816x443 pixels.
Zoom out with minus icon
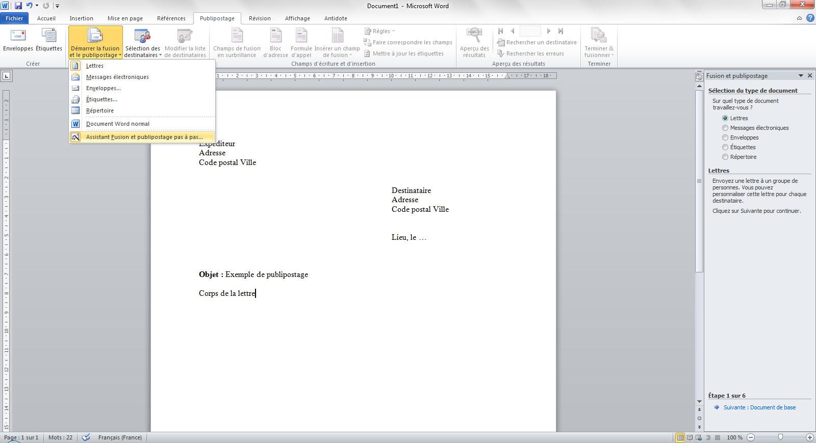point(751,437)
